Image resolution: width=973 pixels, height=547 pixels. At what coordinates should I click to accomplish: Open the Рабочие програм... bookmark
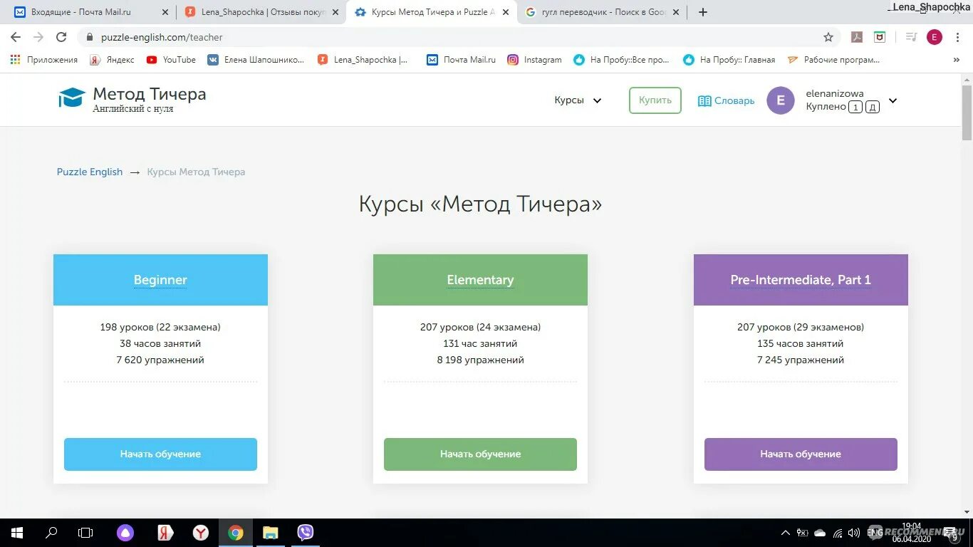pyautogui.click(x=833, y=60)
